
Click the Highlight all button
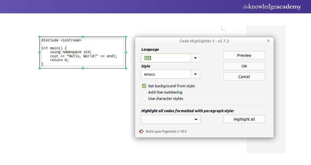[244, 119]
